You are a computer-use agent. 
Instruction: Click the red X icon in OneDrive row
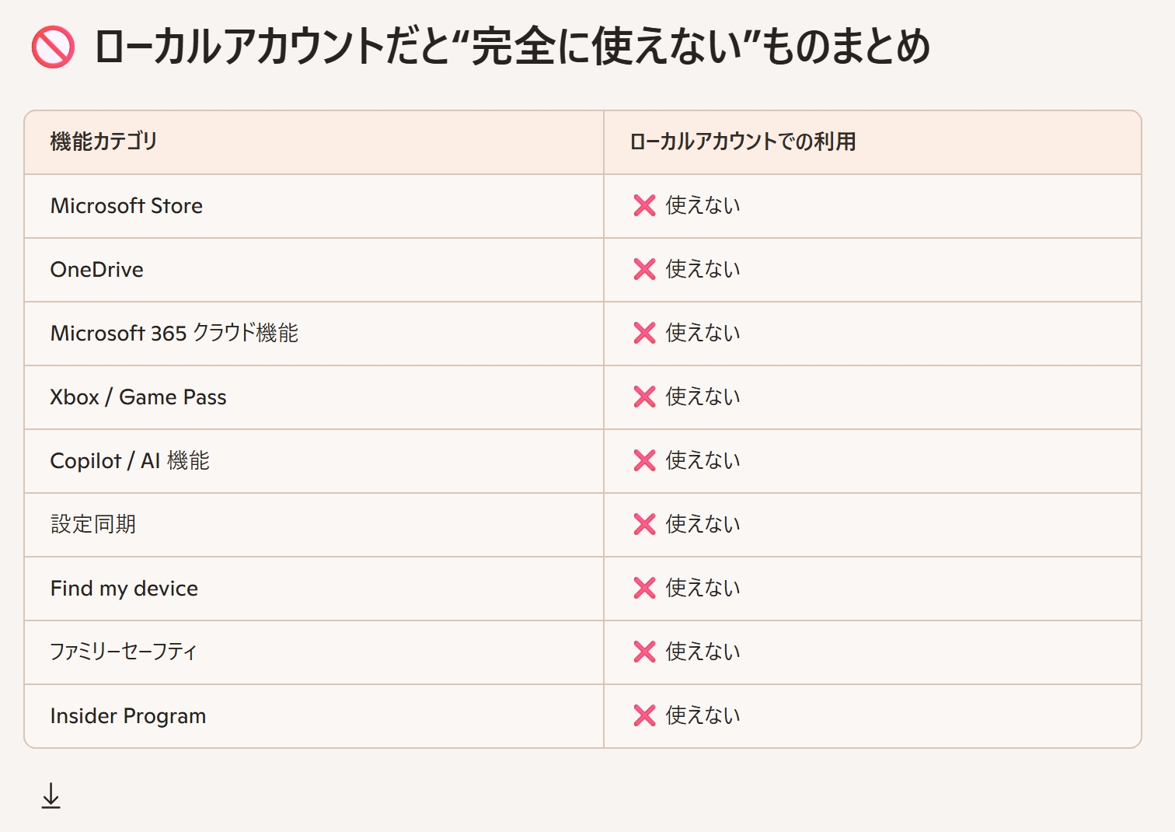tap(645, 269)
